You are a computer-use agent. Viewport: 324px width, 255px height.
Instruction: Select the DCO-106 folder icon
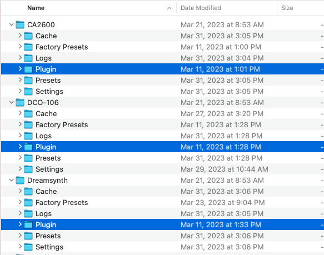click(20, 102)
